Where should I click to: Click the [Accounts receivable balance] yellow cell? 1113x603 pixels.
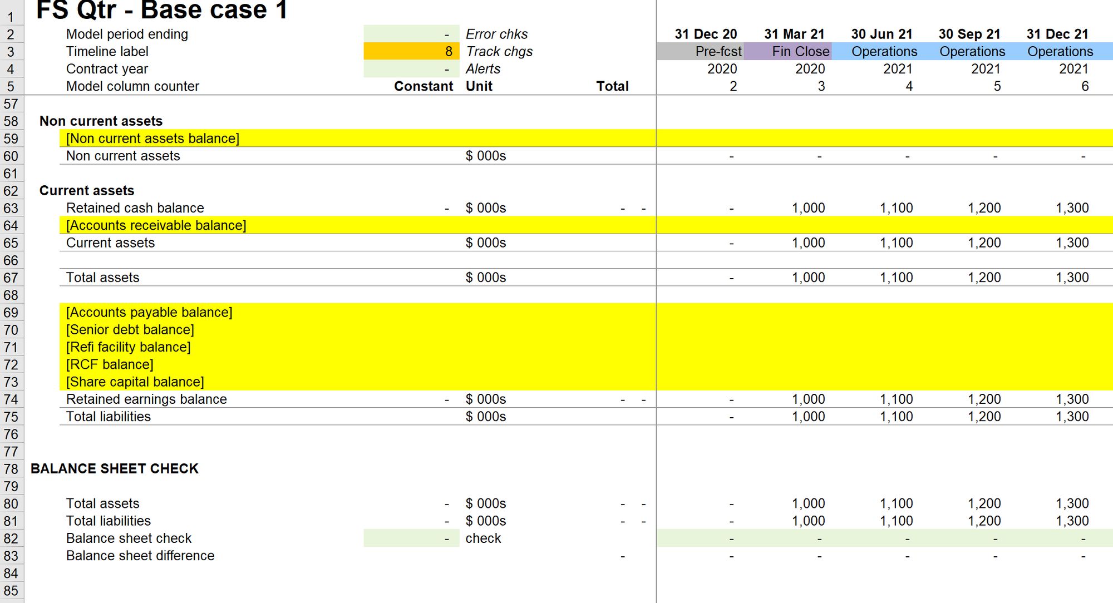[156, 225]
